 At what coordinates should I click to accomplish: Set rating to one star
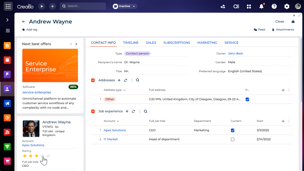coord(25,156)
